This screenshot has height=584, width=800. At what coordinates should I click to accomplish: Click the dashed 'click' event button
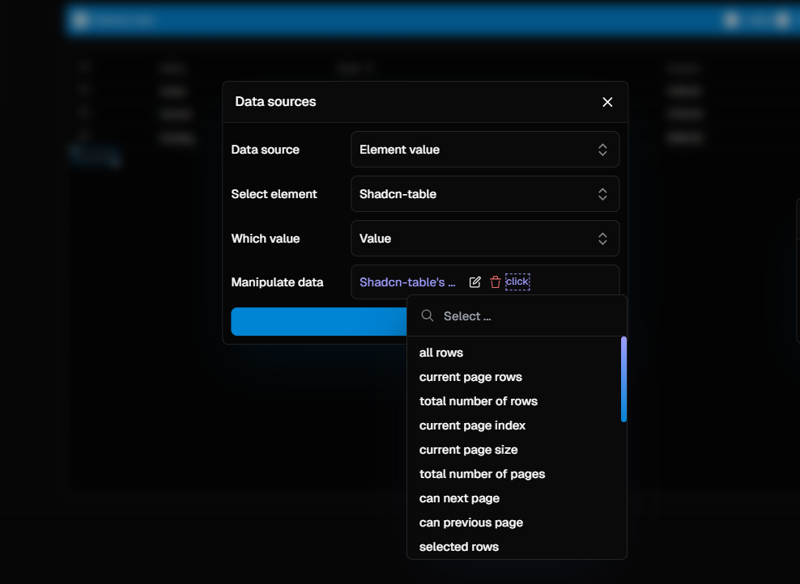click(x=517, y=281)
